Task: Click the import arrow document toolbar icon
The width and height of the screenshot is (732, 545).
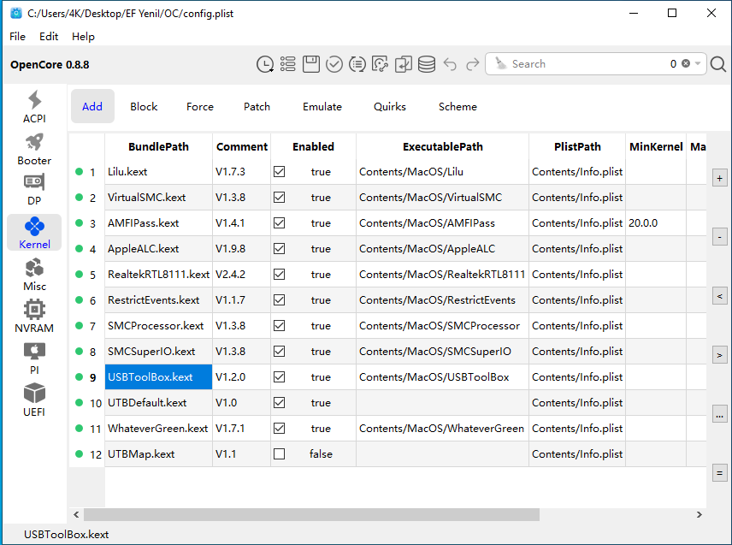Action: pyautogui.click(x=404, y=64)
